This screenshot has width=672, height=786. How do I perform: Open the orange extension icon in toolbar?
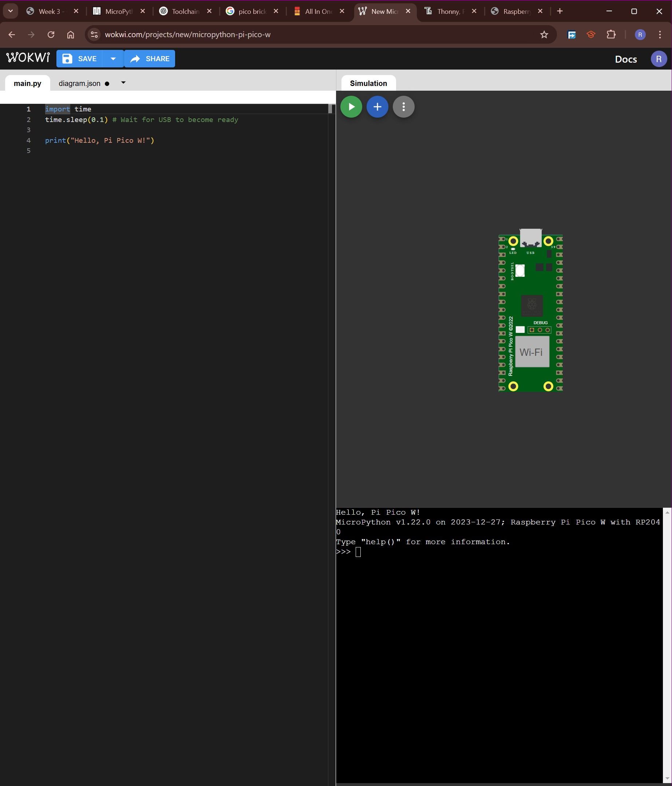[x=591, y=35]
